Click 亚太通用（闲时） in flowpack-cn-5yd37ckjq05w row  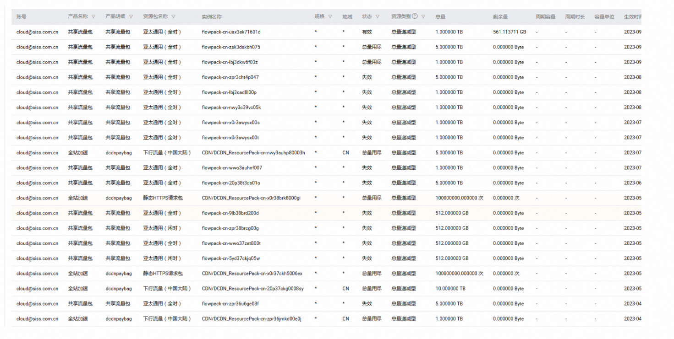coord(162,258)
